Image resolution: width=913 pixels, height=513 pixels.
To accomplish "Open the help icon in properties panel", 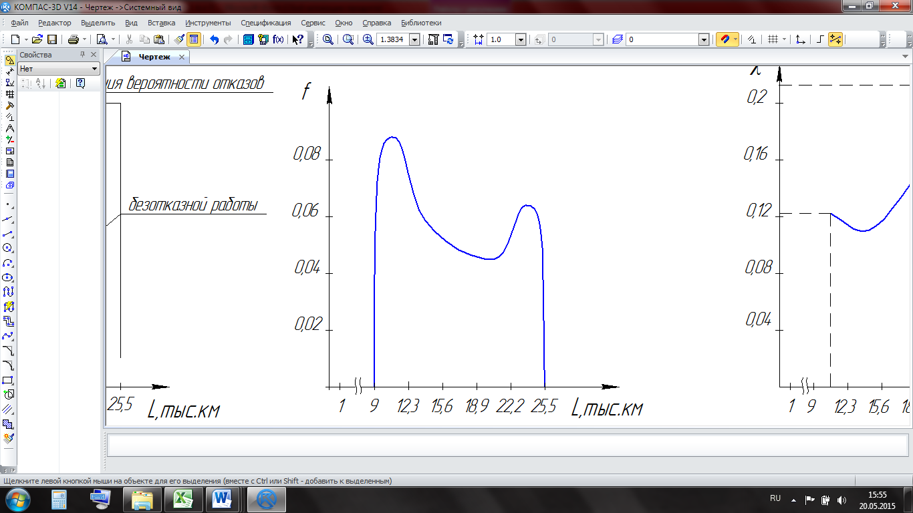I will click(x=80, y=83).
